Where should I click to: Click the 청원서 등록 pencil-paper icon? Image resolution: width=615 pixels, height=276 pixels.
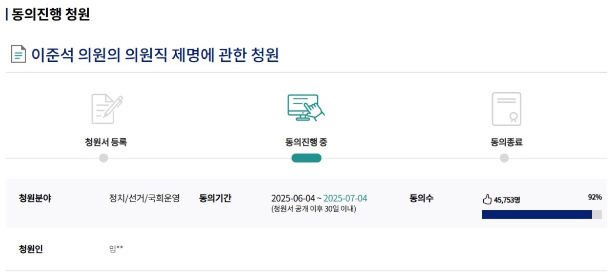107,109
